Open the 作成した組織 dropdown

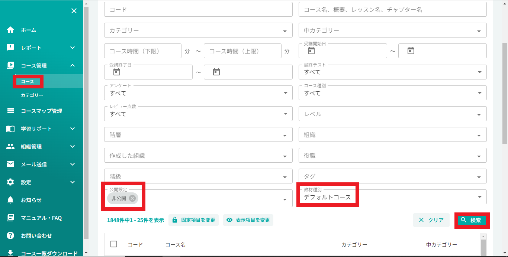198,155
